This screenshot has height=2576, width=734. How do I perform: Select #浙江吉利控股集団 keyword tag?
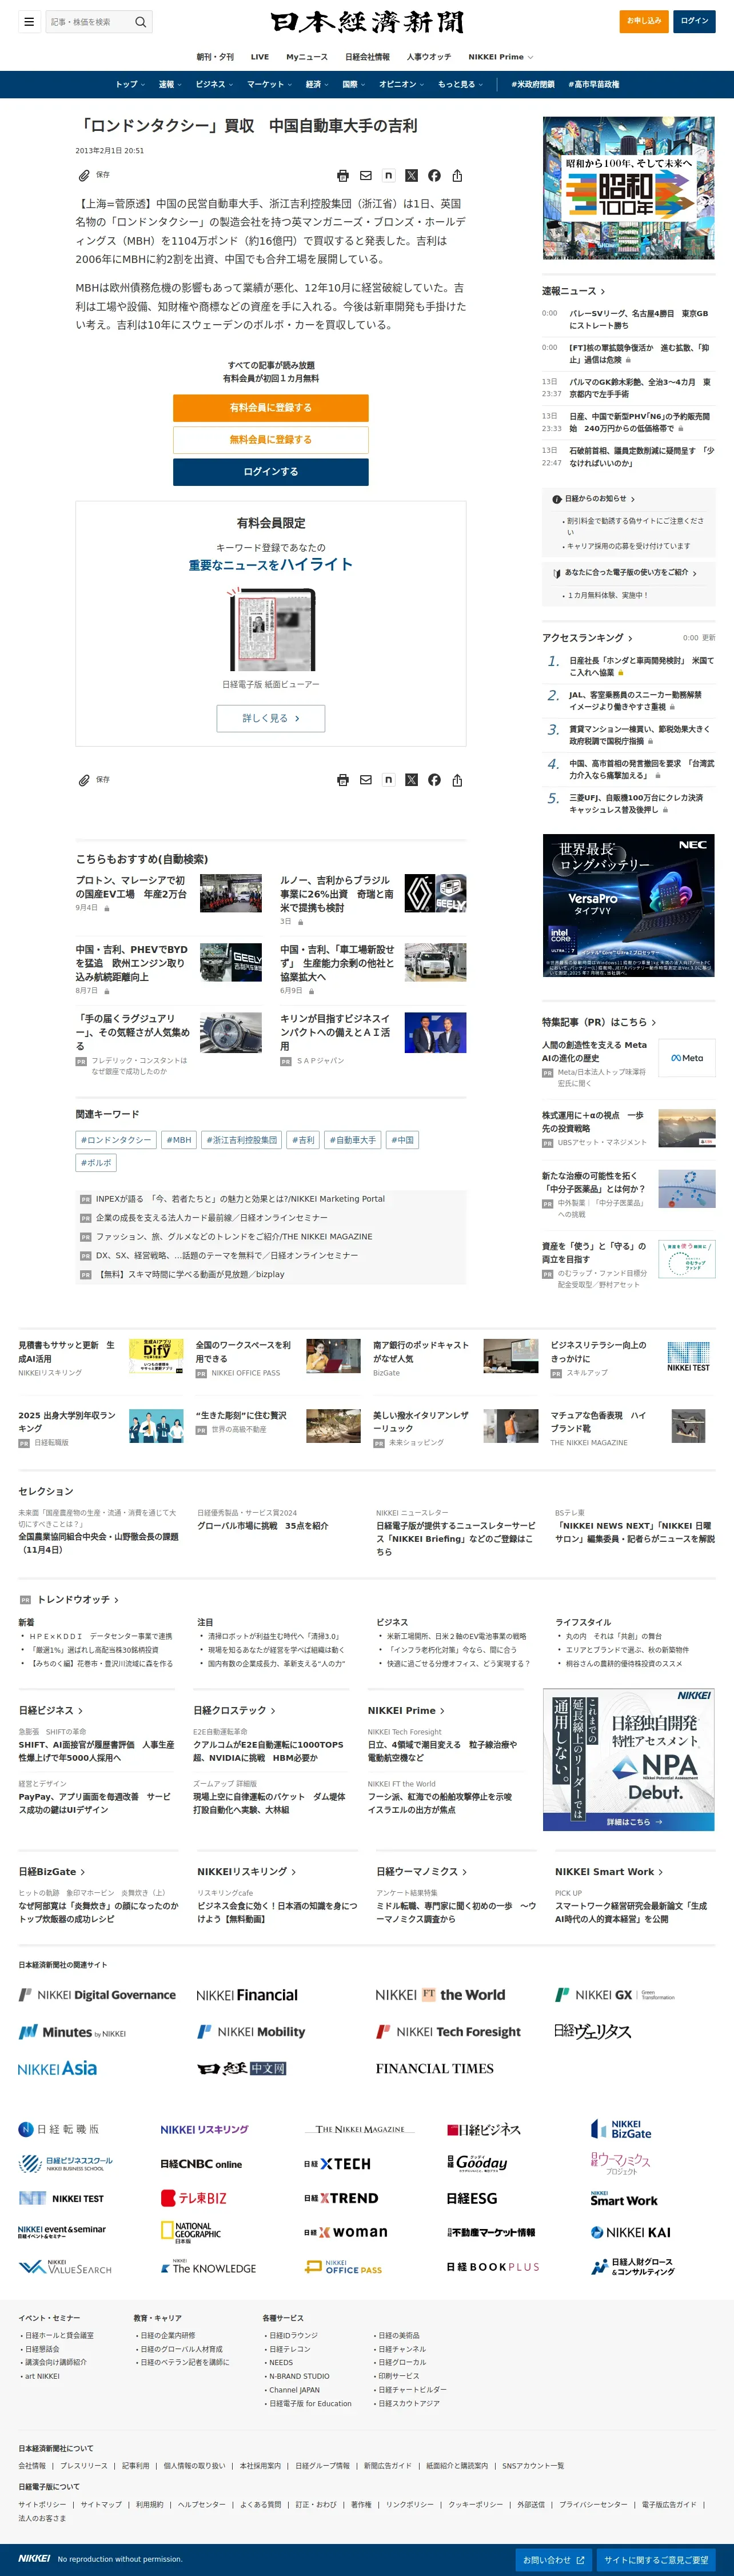tap(242, 1140)
